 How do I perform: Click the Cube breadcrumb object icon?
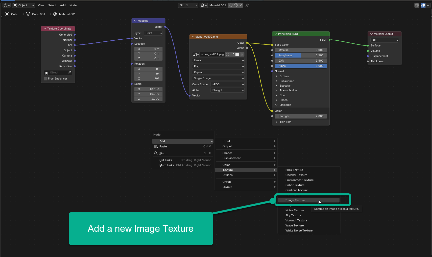pyautogui.click(x=7, y=14)
